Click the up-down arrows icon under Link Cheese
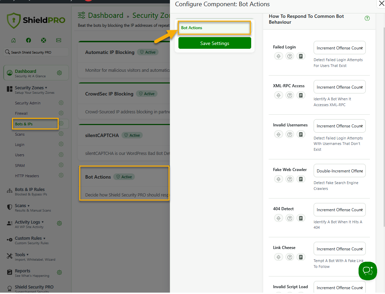Viewport: 385px width, 294px height. [278, 257]
